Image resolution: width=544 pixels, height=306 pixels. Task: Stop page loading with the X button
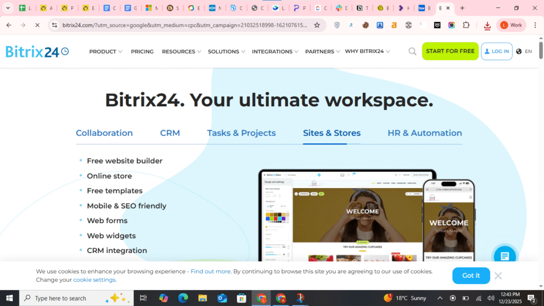(x=37, y=25)
